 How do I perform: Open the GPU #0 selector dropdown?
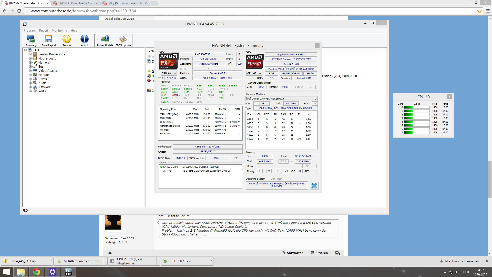click(254, 73)
